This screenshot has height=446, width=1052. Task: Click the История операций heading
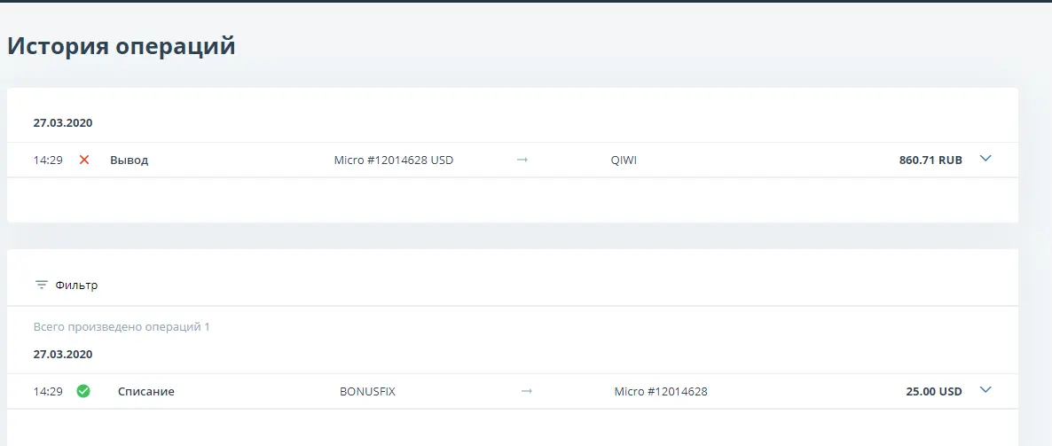[x=122, y=46]
